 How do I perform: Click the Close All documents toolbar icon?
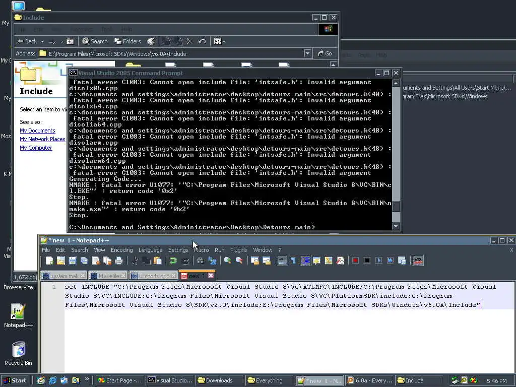[x=107, y=261]
